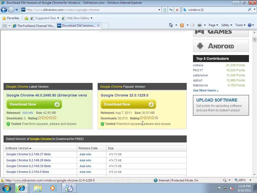Click the Add to Favorites Bar icon
Screen dimensions: 257x193
26,18
